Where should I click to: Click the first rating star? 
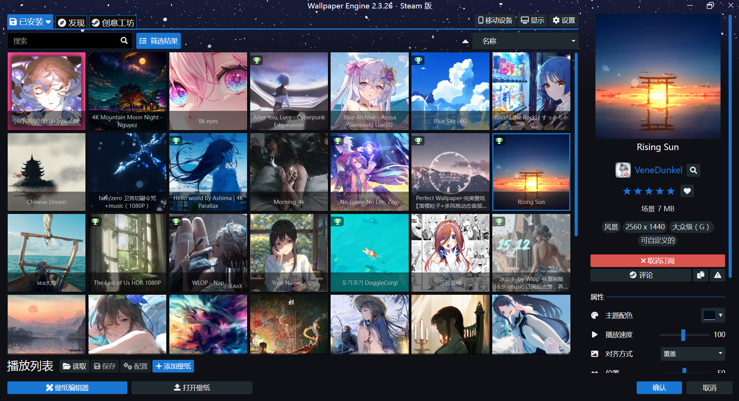tap(627, 191)
